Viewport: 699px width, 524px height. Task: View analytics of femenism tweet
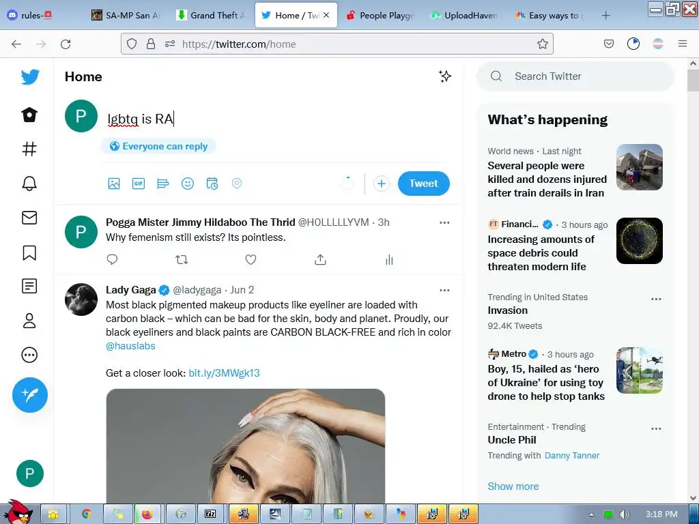(x=389, y=259)
